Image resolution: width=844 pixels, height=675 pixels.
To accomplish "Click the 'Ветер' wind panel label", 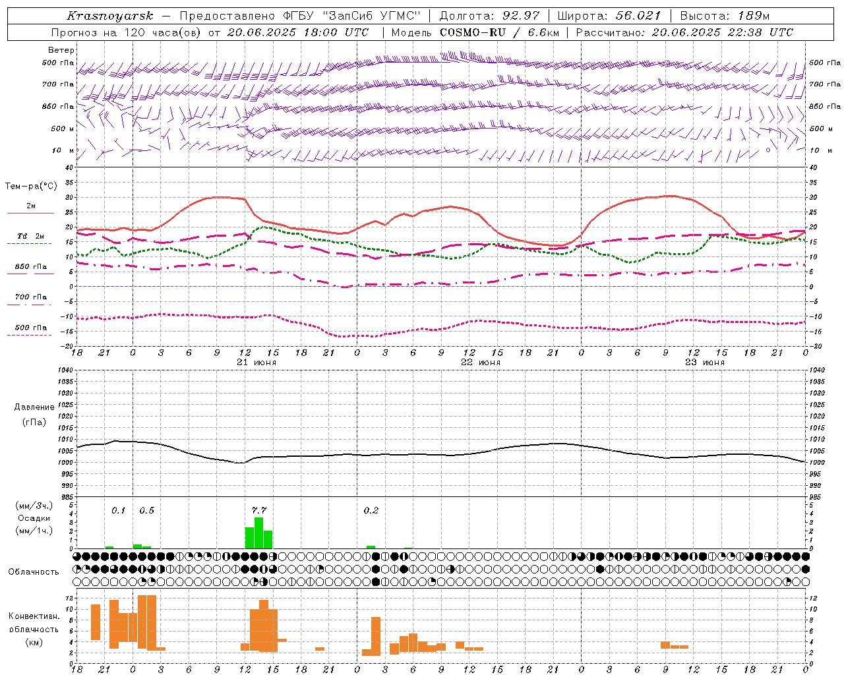I will (x=61, y=50).
